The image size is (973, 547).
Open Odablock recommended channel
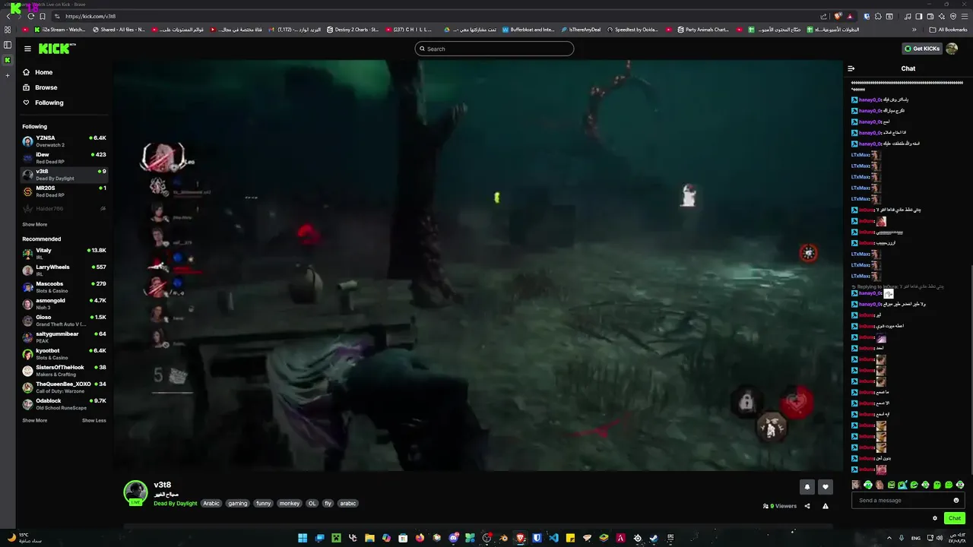click(64, 404)
